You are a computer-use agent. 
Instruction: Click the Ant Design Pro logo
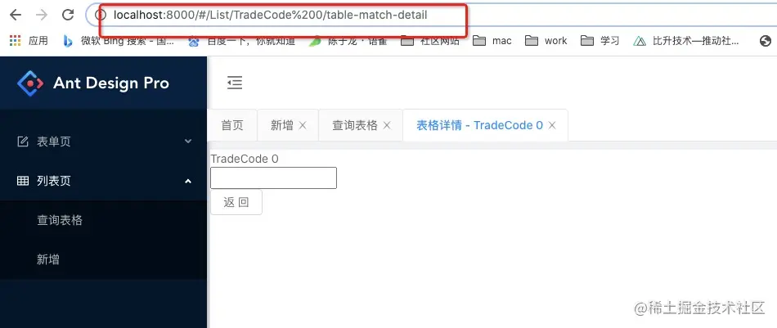pyautogui.click(x=30, y=83)
